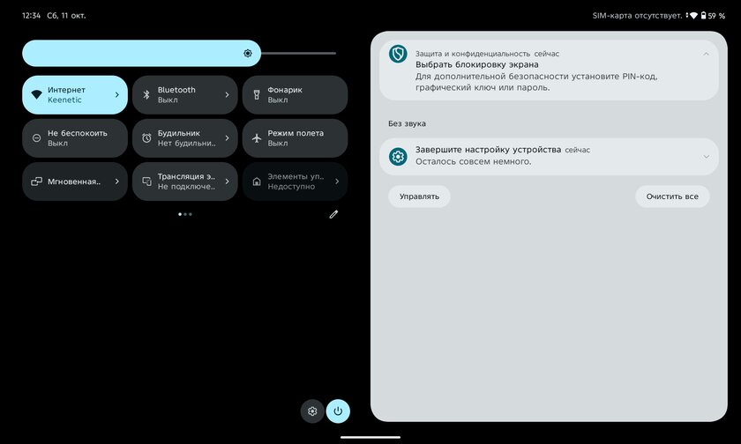Tap the brightness sun icon on slider
Image resolution: width=741 pixels, height=444 pixels.
point(248,53)
